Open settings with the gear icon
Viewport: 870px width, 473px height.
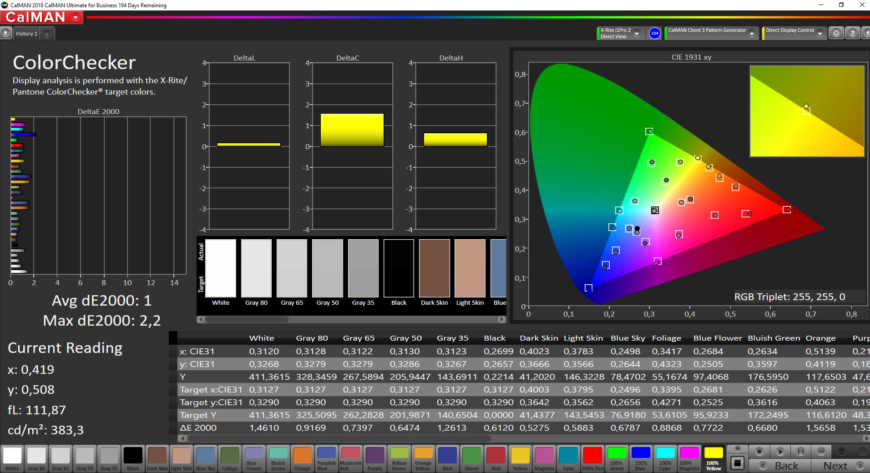(x=836, y=33)
